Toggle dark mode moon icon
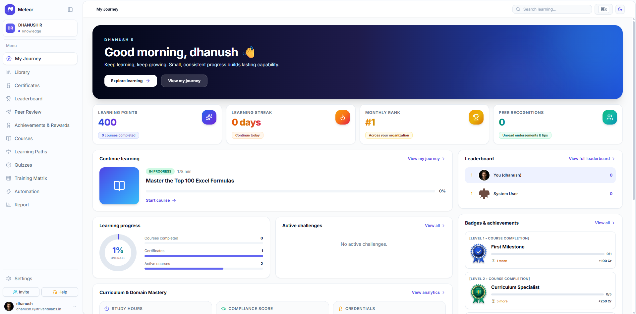Viewport: 636px width, 314px height. tap(620, 9)
